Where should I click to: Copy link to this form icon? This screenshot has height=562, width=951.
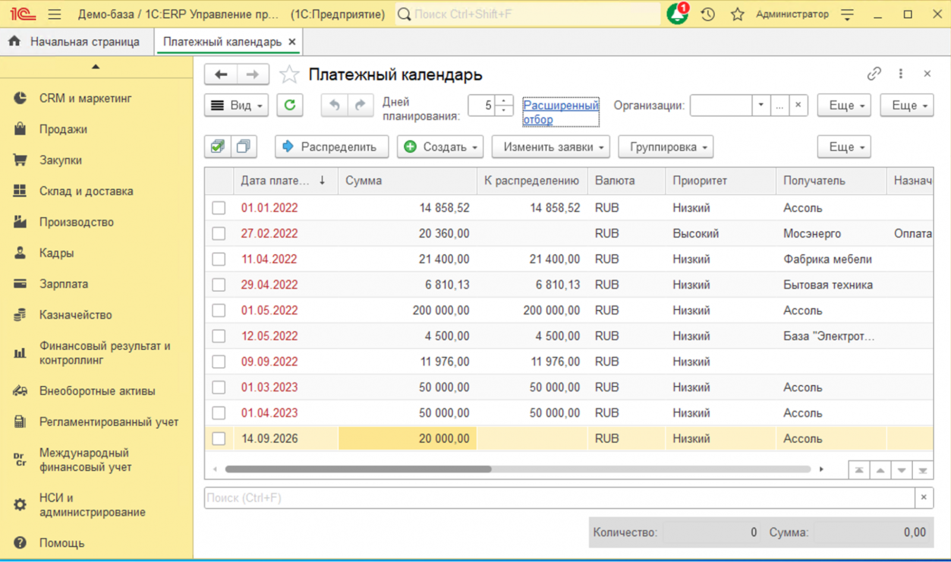point(874,74)
